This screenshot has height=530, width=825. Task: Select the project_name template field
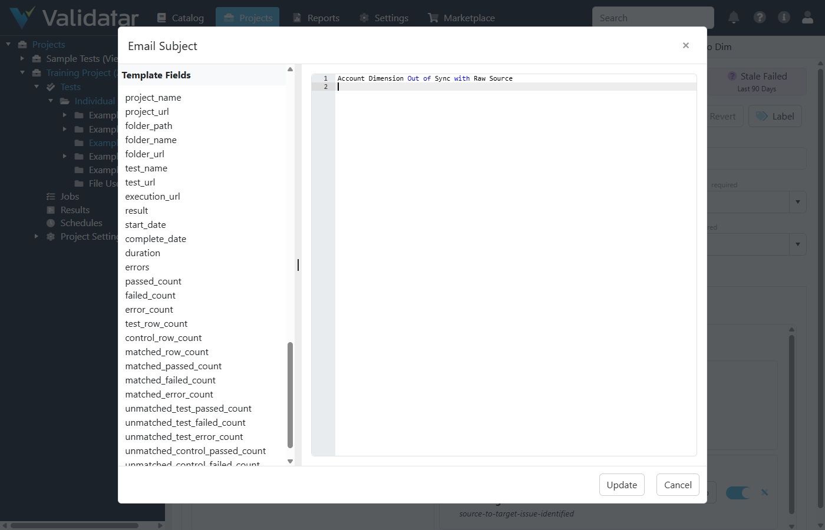coord(153,97)
